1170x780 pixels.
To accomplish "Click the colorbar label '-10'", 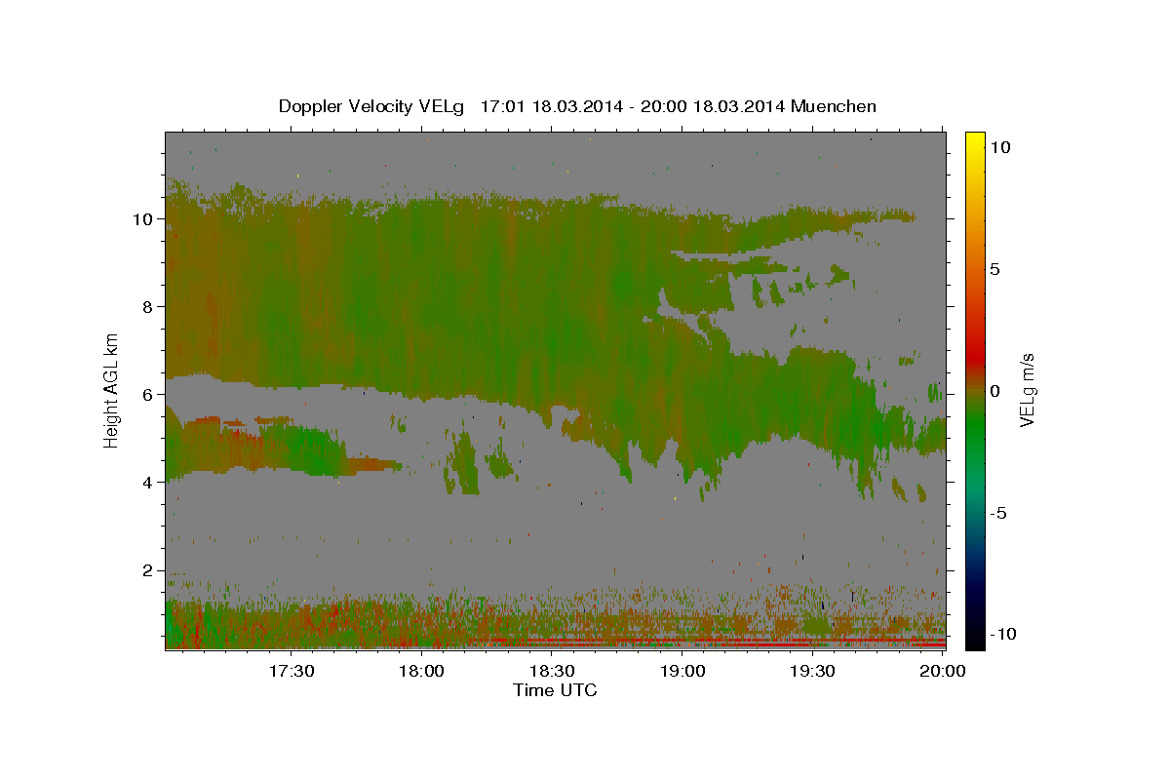I will [x=1002, y=635].
